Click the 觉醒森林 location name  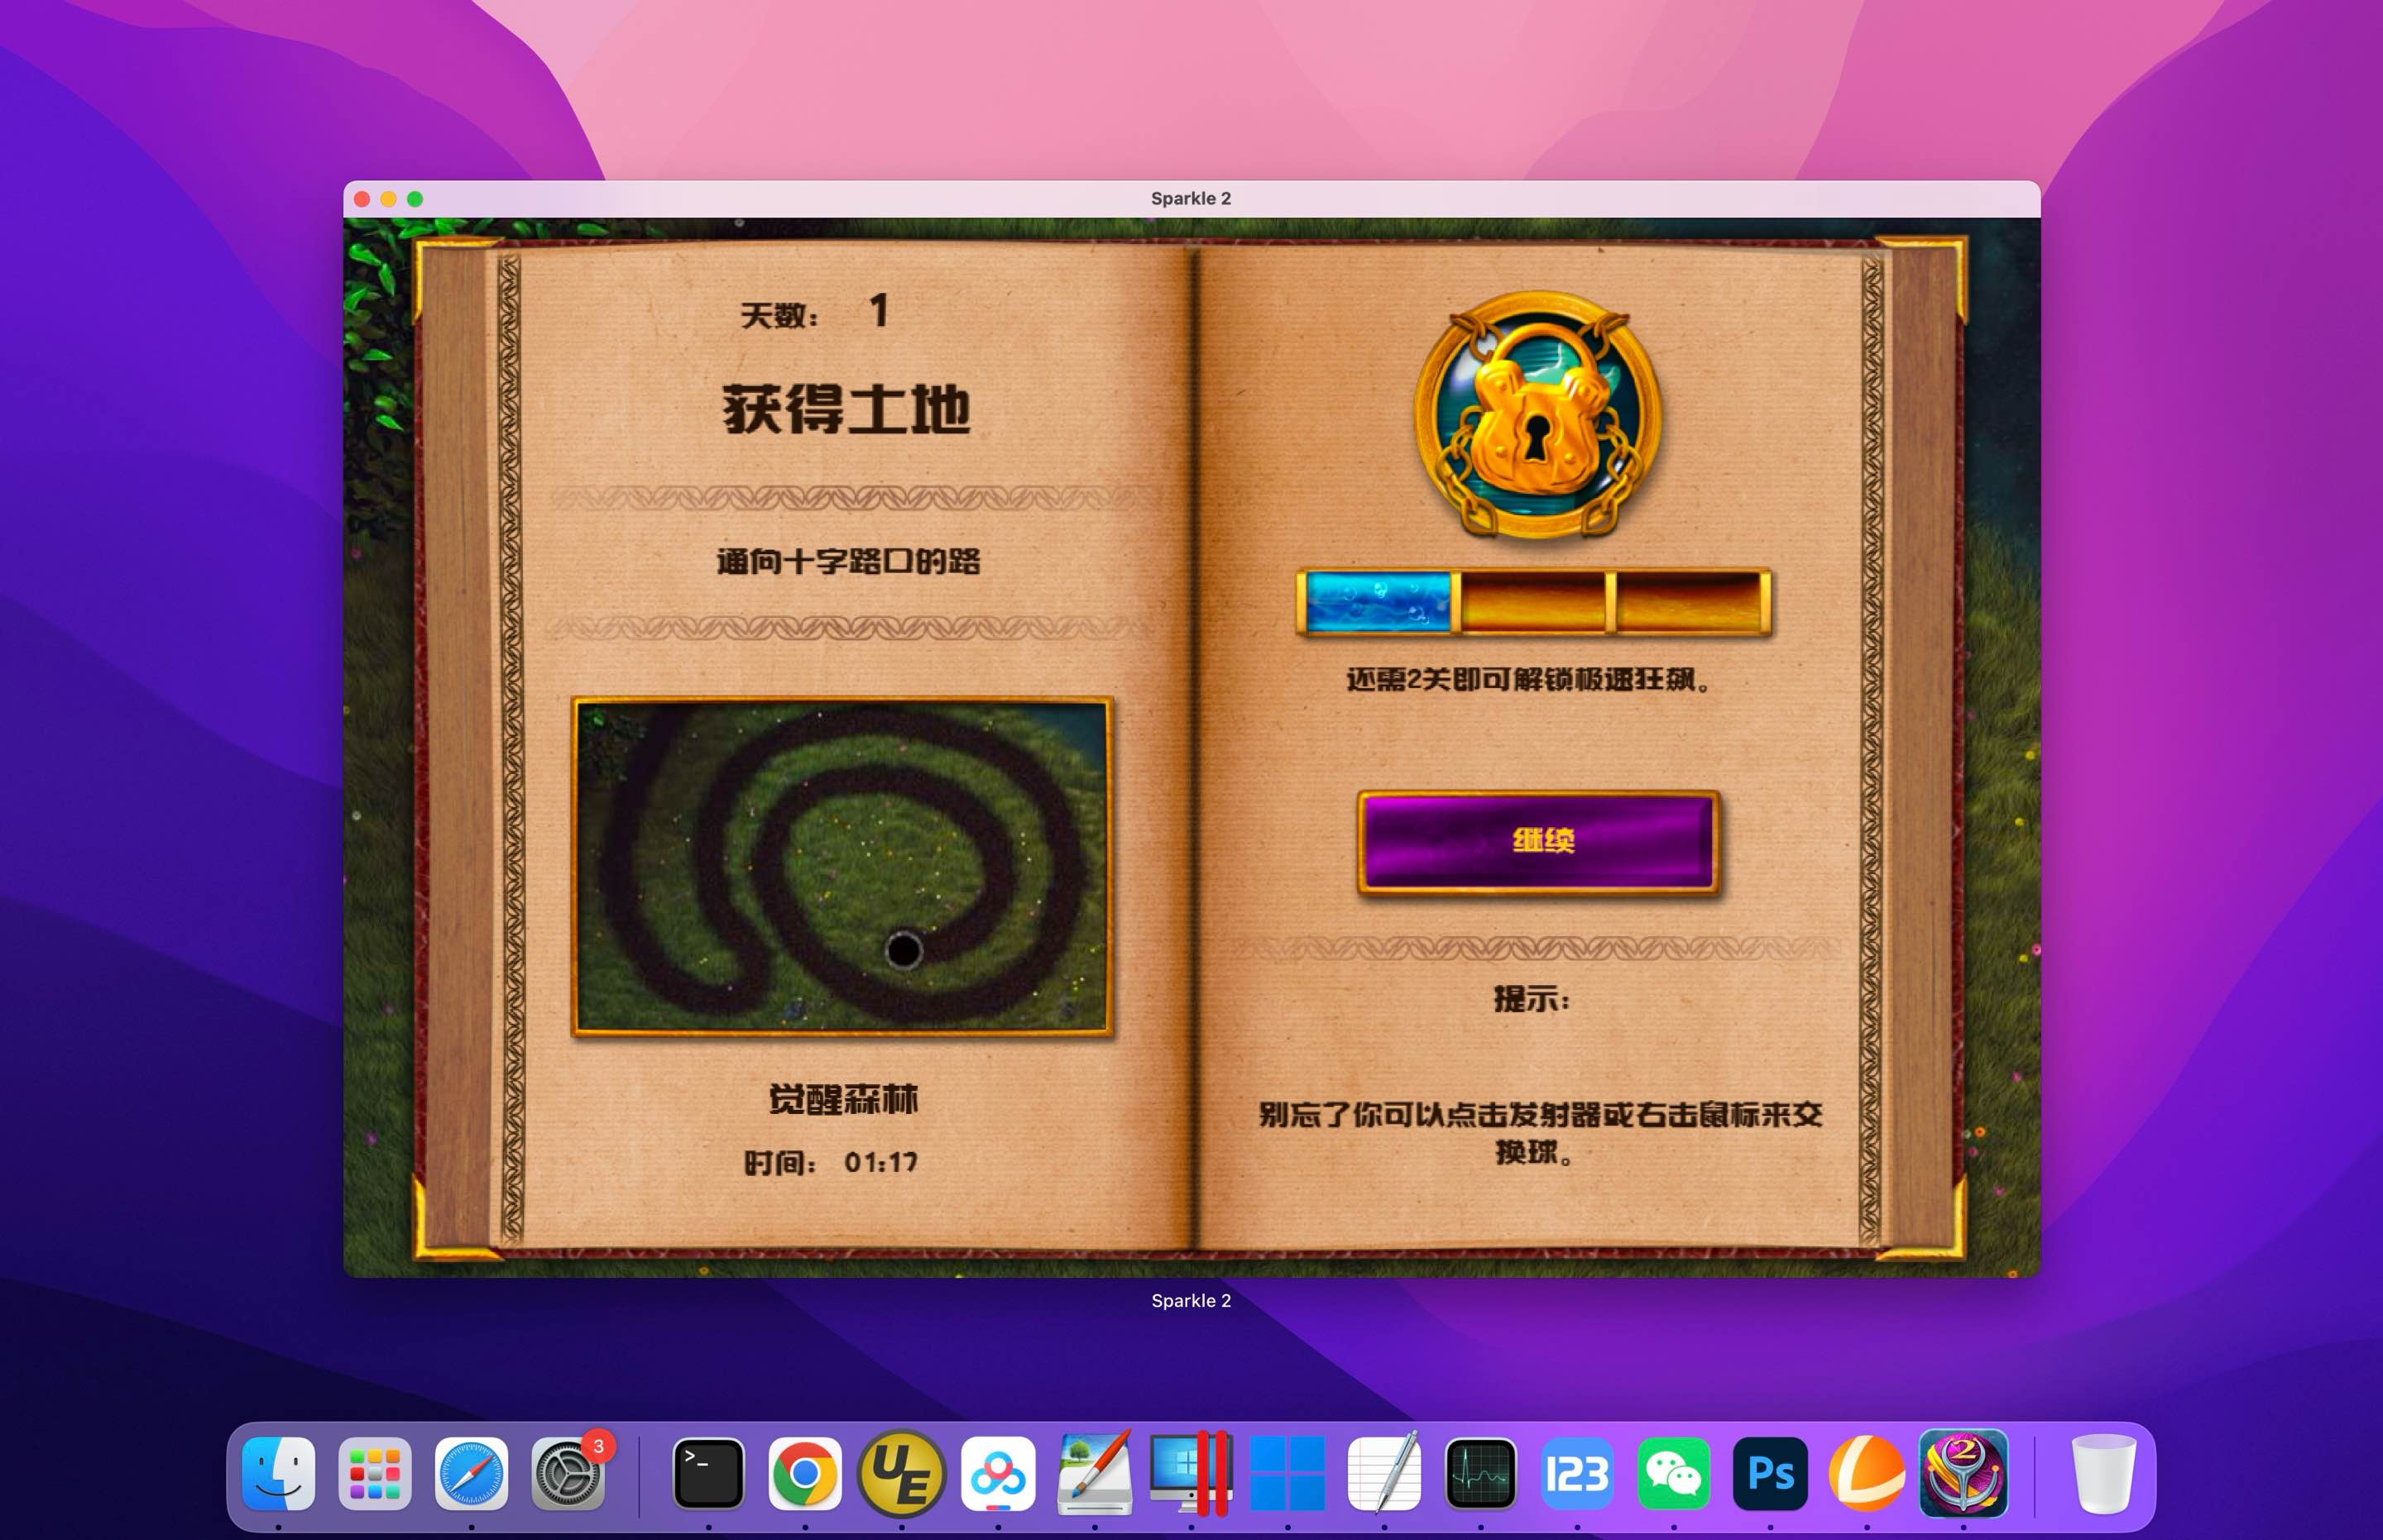click(x=843, y=1099)
